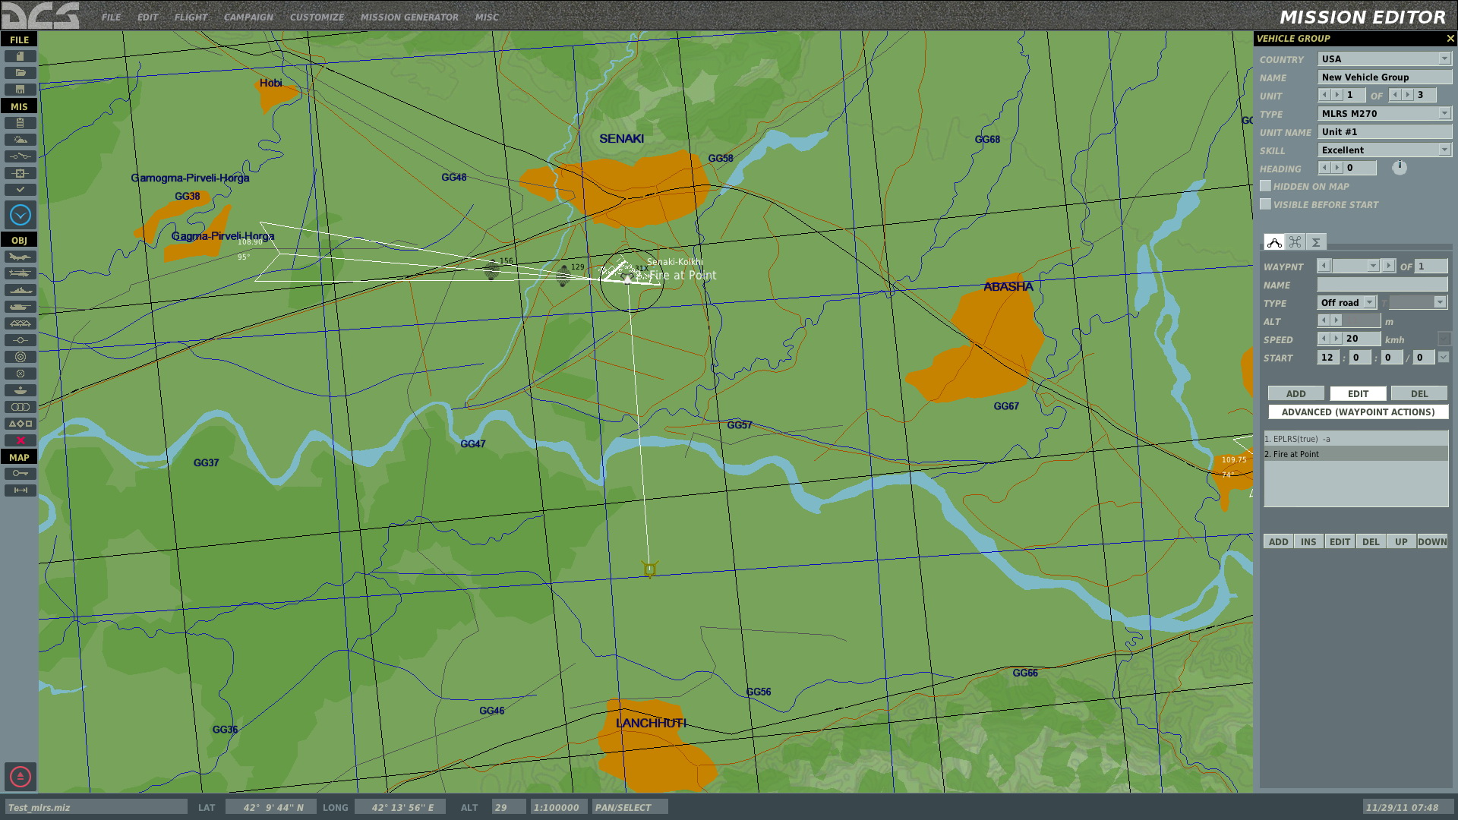Open the weather settings sun-cloud icon
The height and width of the screenshot is (820, 1458).
pyautogui.click(x=21, y=140)
